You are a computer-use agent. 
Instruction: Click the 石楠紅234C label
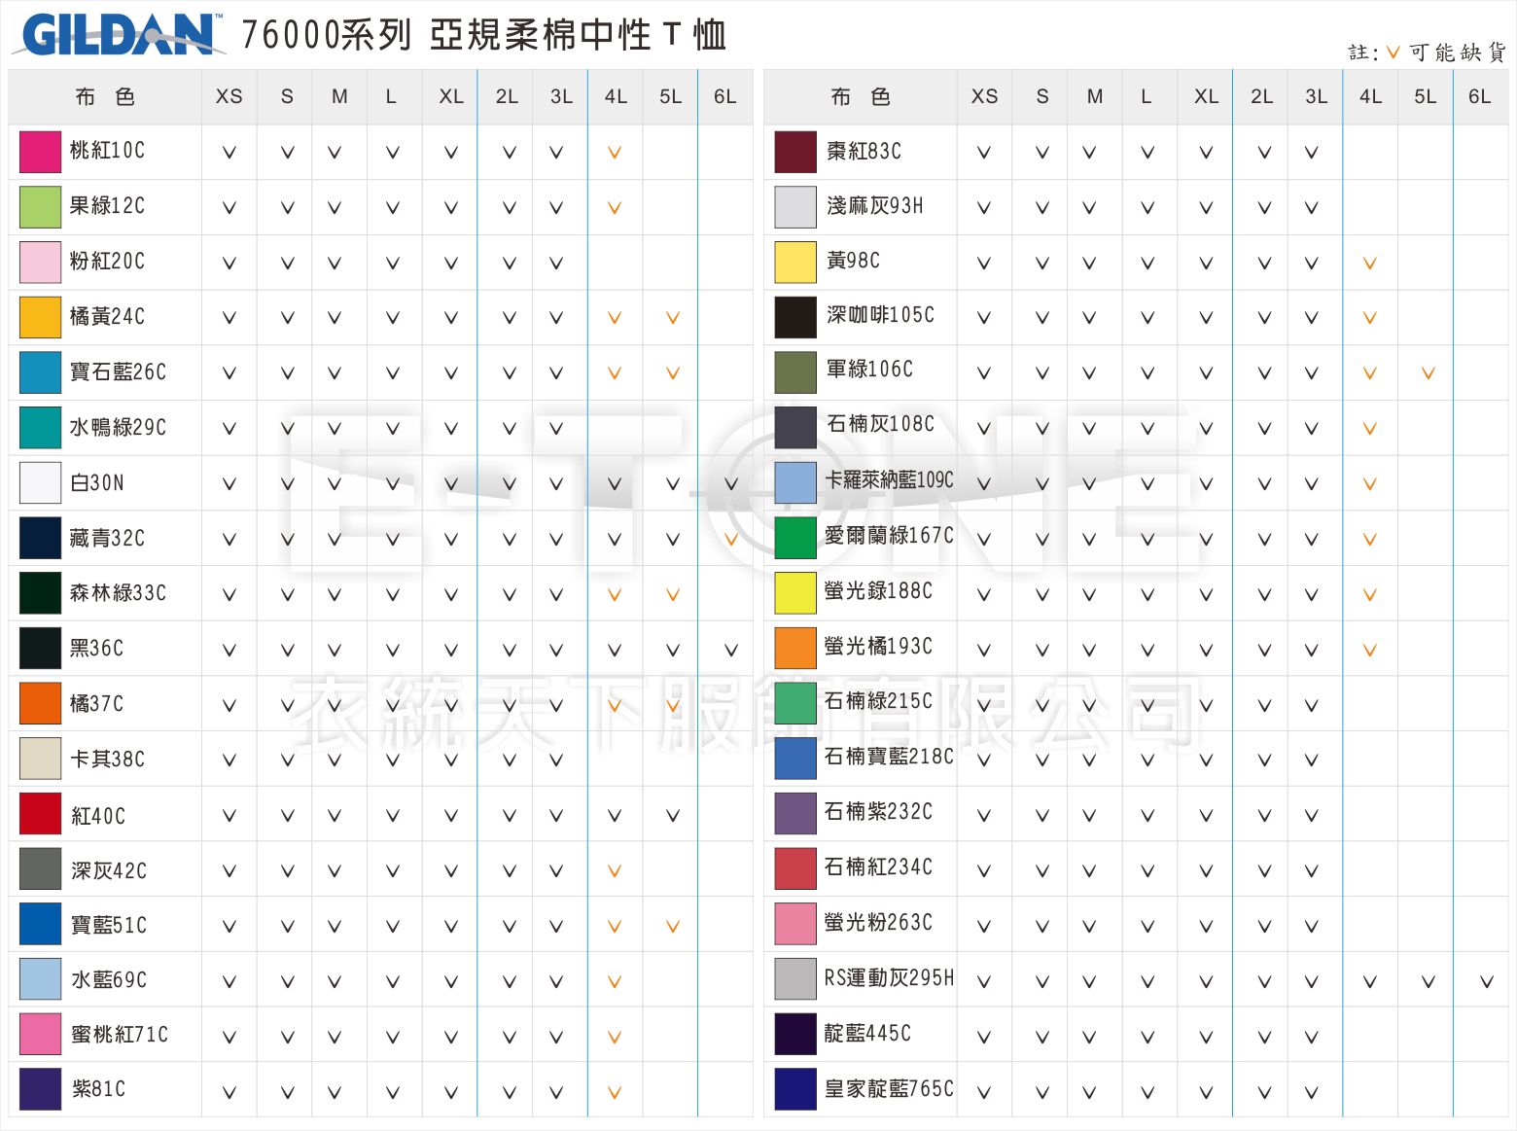878,866
